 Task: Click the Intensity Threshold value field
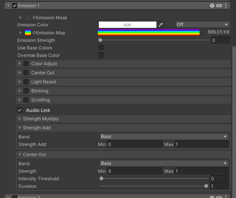pyautogui.click(x=219, y=178)
